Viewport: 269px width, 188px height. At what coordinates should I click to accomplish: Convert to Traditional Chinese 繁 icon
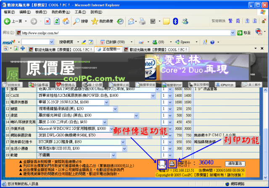tap(230, 21)
